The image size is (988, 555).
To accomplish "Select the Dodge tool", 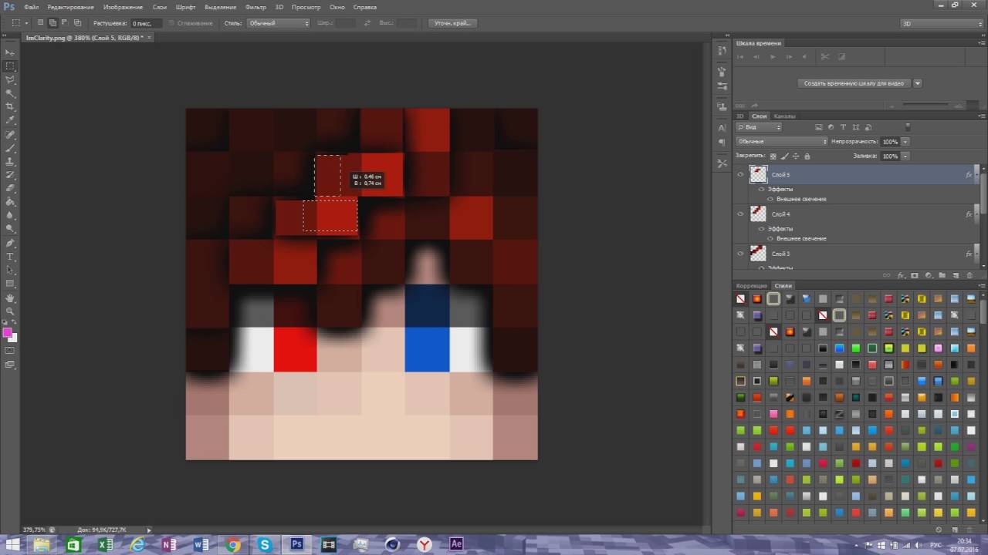I will 11,228.
